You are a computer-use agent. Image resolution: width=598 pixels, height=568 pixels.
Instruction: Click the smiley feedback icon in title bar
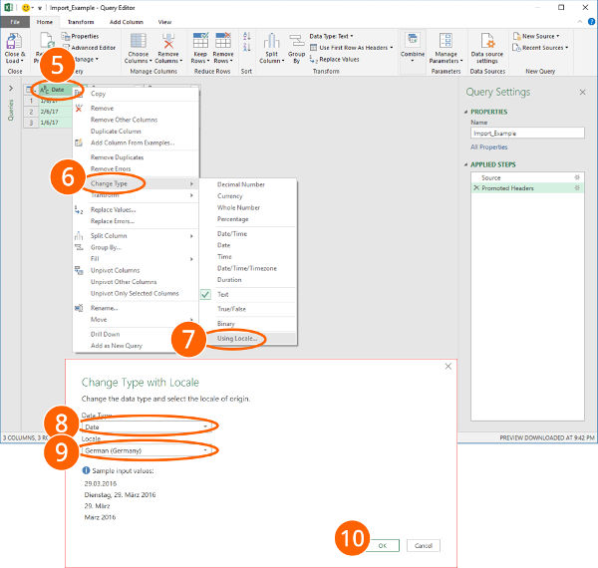click(x=26, y=8)
